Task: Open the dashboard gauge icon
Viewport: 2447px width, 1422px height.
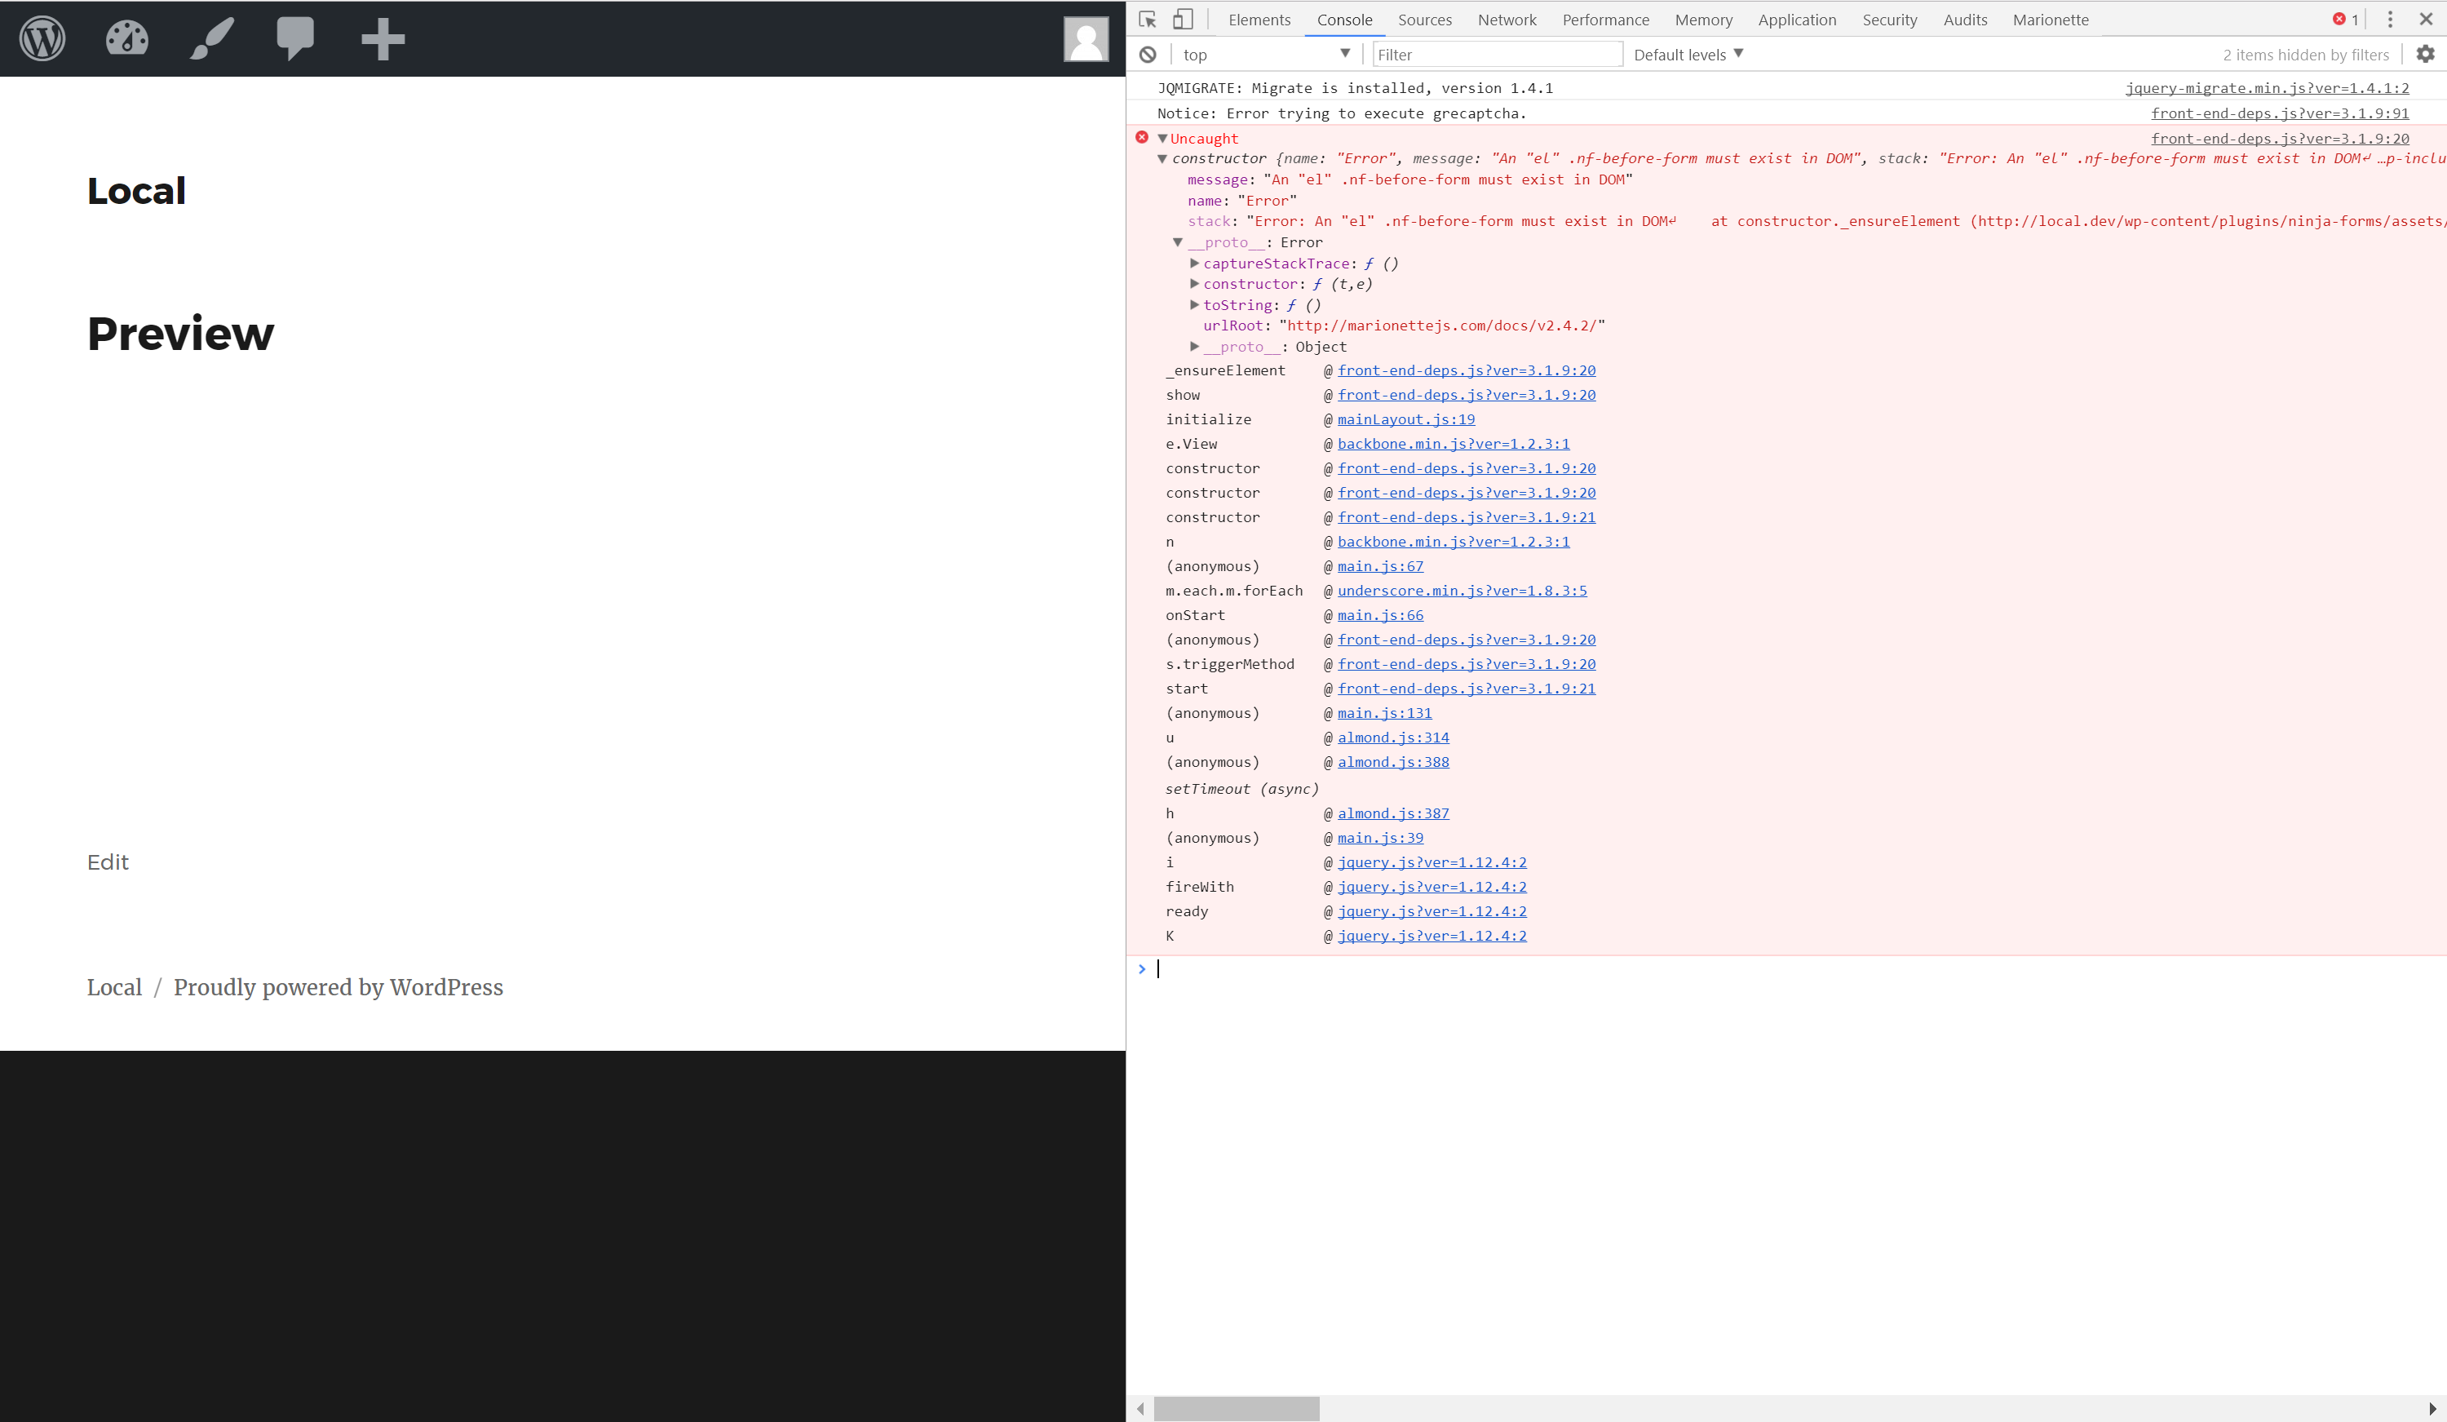Action: click(x=127, y=38)
